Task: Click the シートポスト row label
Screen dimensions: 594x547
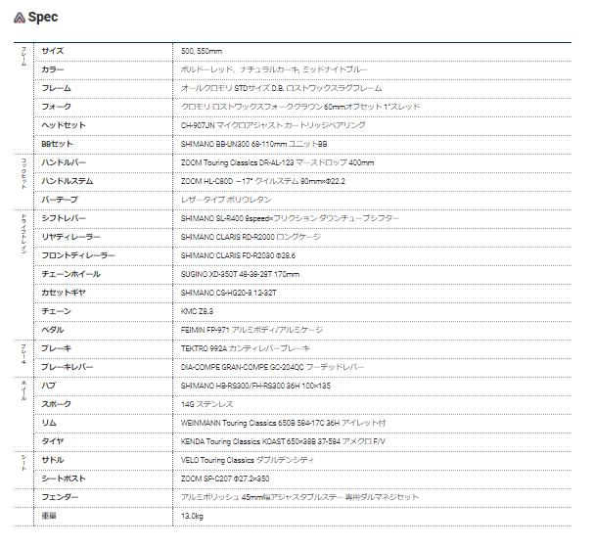Action: 64,479
